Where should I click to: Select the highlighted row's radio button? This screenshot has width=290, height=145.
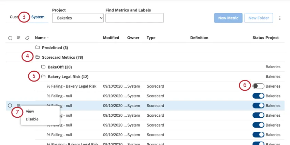pos(10,106)
